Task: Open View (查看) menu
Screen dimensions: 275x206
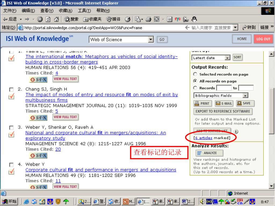Action: coord(47,11)
